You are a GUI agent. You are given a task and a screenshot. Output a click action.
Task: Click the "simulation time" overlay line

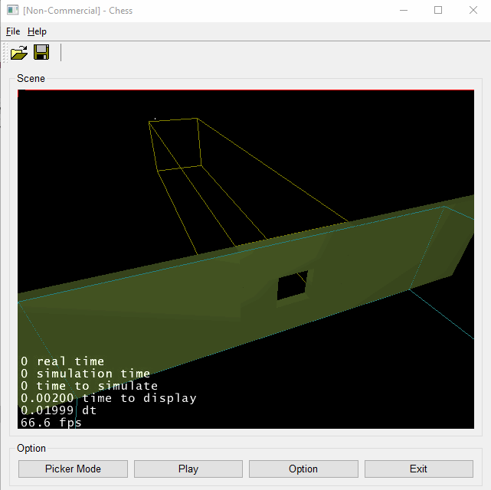point(85,374)
